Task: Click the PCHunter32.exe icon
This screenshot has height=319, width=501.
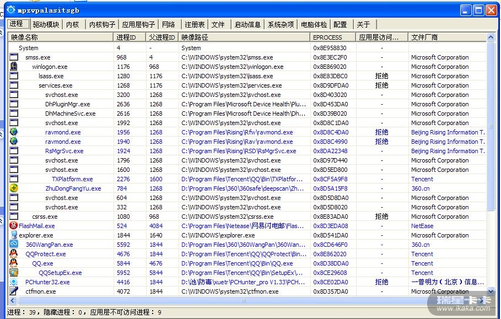Action: (x=14, y=282)
